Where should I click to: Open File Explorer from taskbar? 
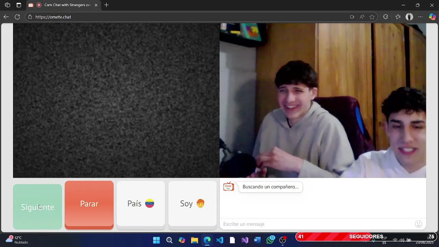[194, 240]
